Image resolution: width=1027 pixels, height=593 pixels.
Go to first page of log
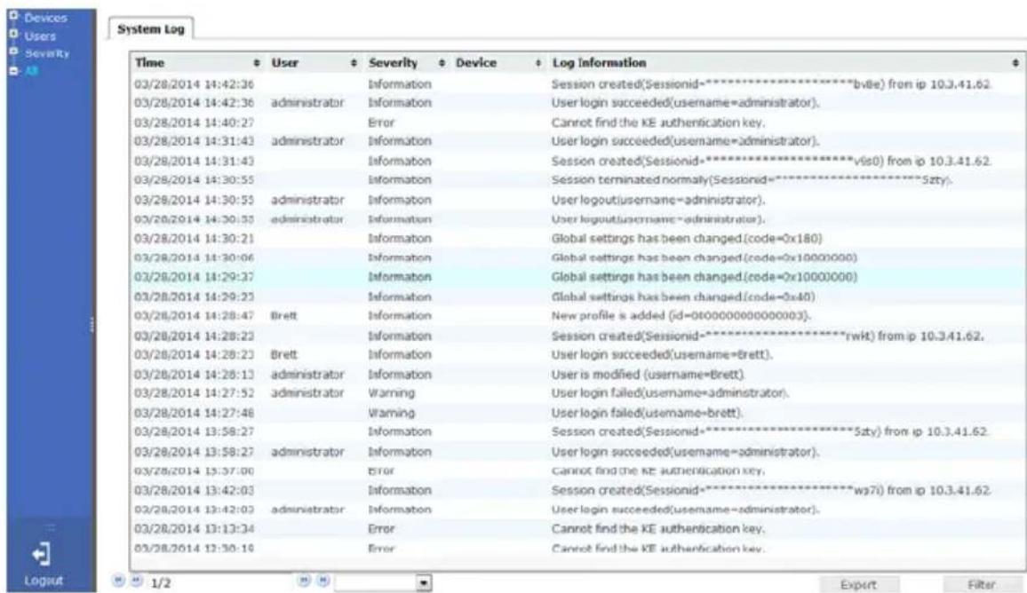[x=118, y=581]
